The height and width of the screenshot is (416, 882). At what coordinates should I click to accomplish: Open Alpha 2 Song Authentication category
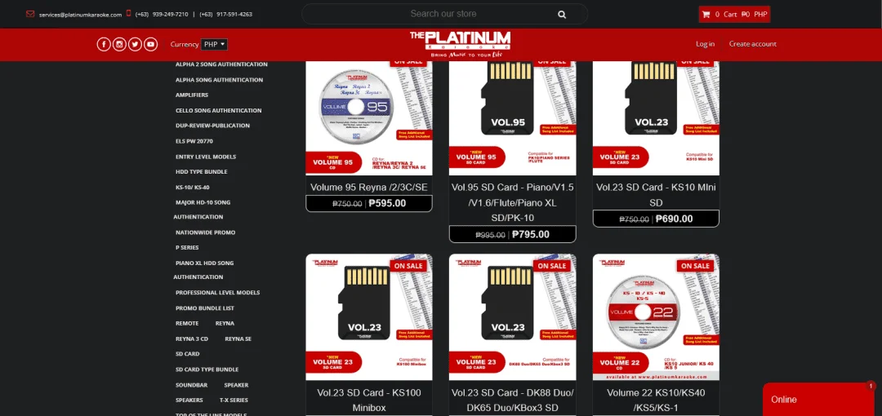click(221, 64)
